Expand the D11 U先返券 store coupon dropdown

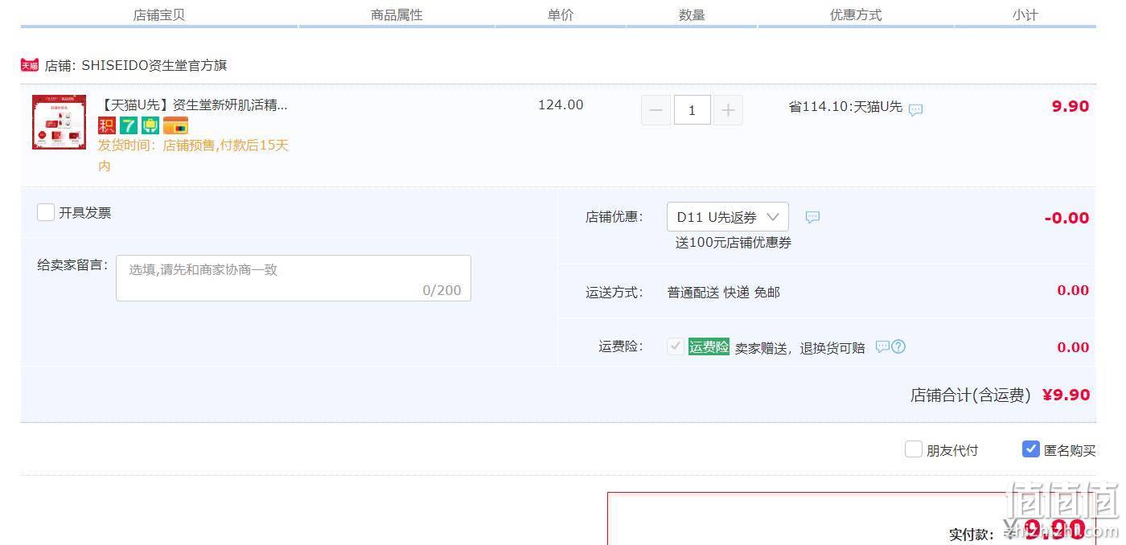(x=728, y=217)
